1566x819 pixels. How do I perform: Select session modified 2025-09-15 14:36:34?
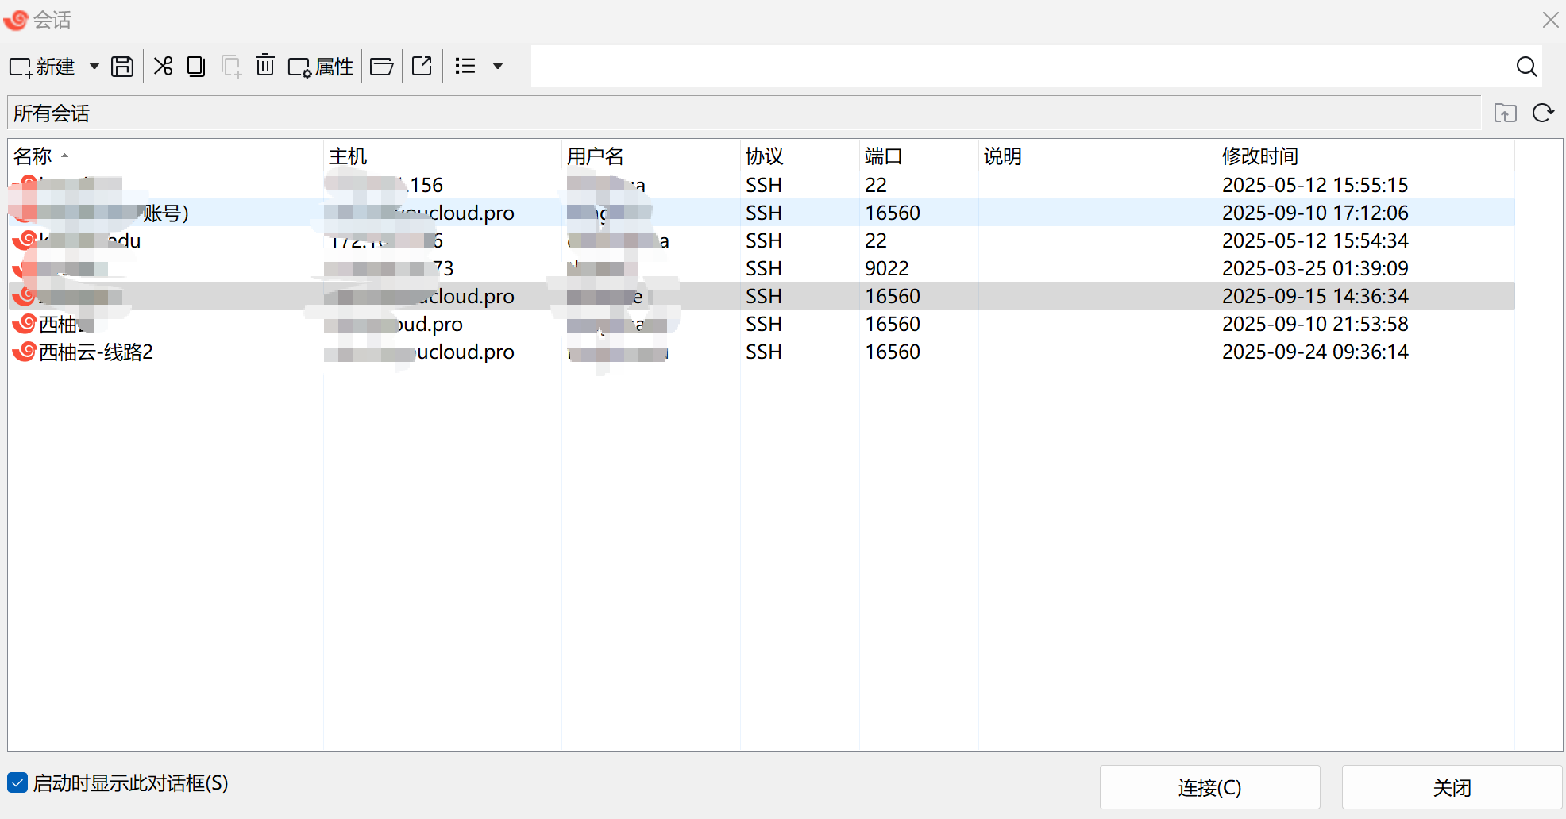762,296
